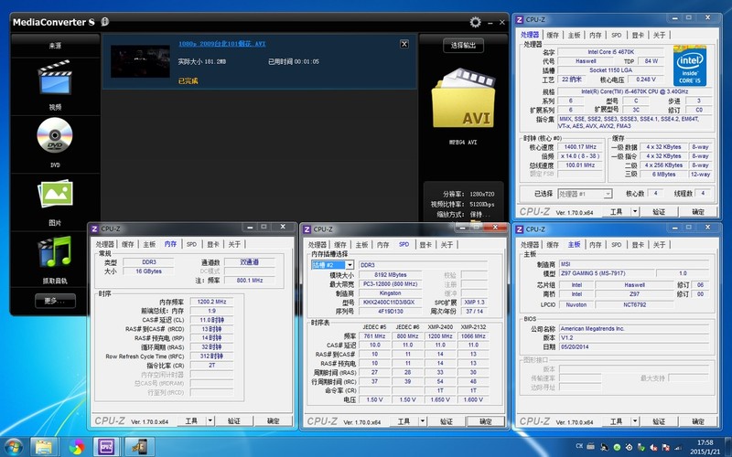The image size is (732, 457).
Task: Remove the 1080p file with X button
Action: coord(404,44)
